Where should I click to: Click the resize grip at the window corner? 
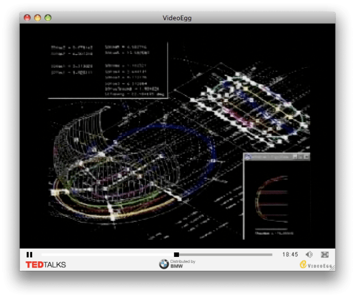tap(332, 268)
